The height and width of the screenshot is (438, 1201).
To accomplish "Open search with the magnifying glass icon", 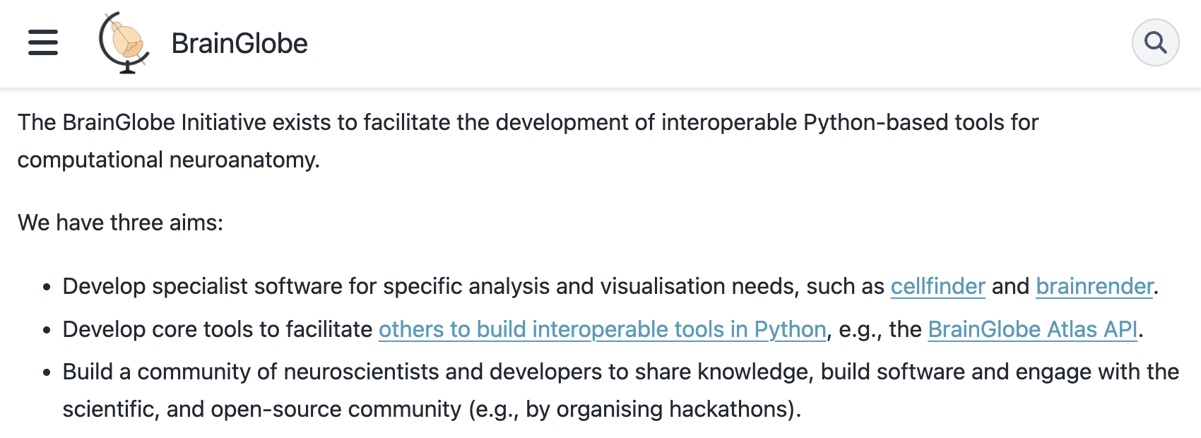I will tap(1155, 42).
